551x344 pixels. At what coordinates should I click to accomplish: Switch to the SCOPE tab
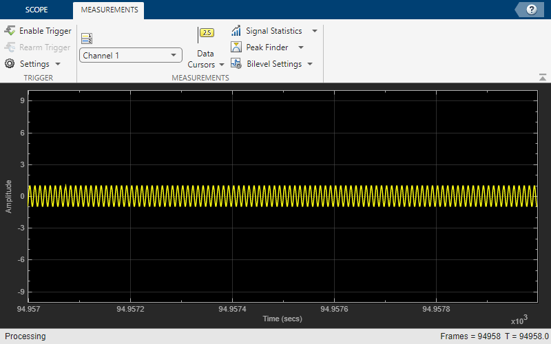(37, 10)
